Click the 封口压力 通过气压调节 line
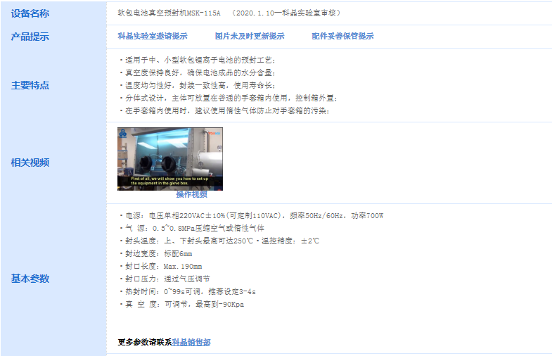552x356 pixels. tap(165, 279)
